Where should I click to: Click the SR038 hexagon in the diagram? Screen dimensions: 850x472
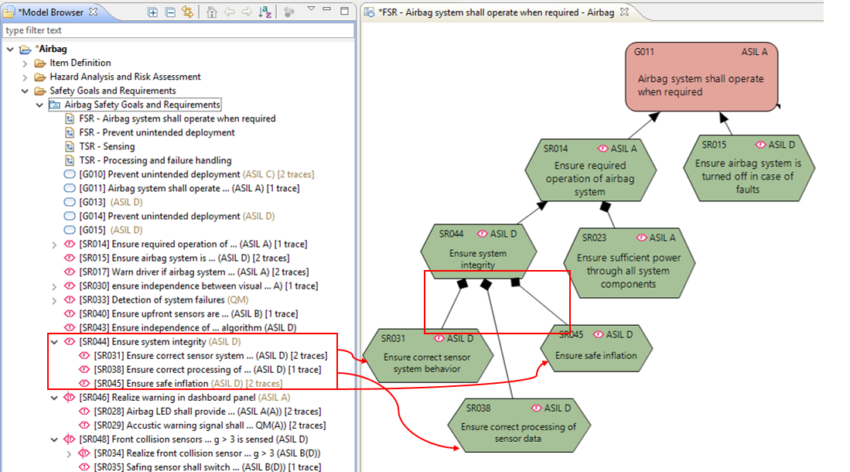click(x=518, y=426)
